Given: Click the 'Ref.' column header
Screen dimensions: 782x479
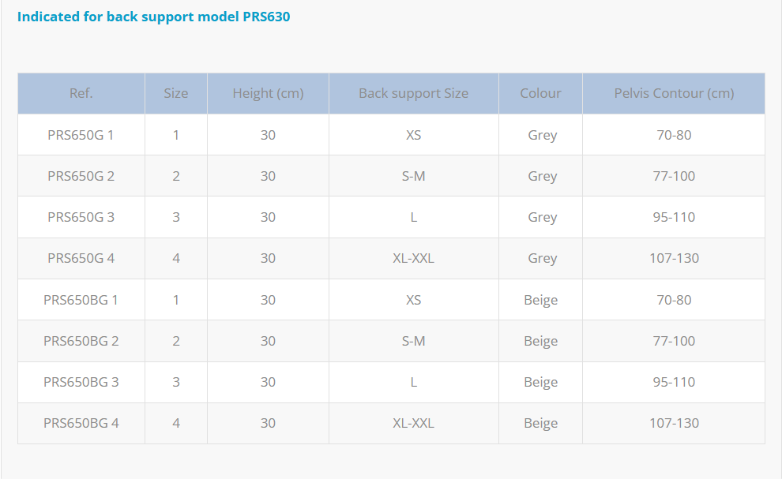Looking at the screenshot, I should tap(81, 93).
